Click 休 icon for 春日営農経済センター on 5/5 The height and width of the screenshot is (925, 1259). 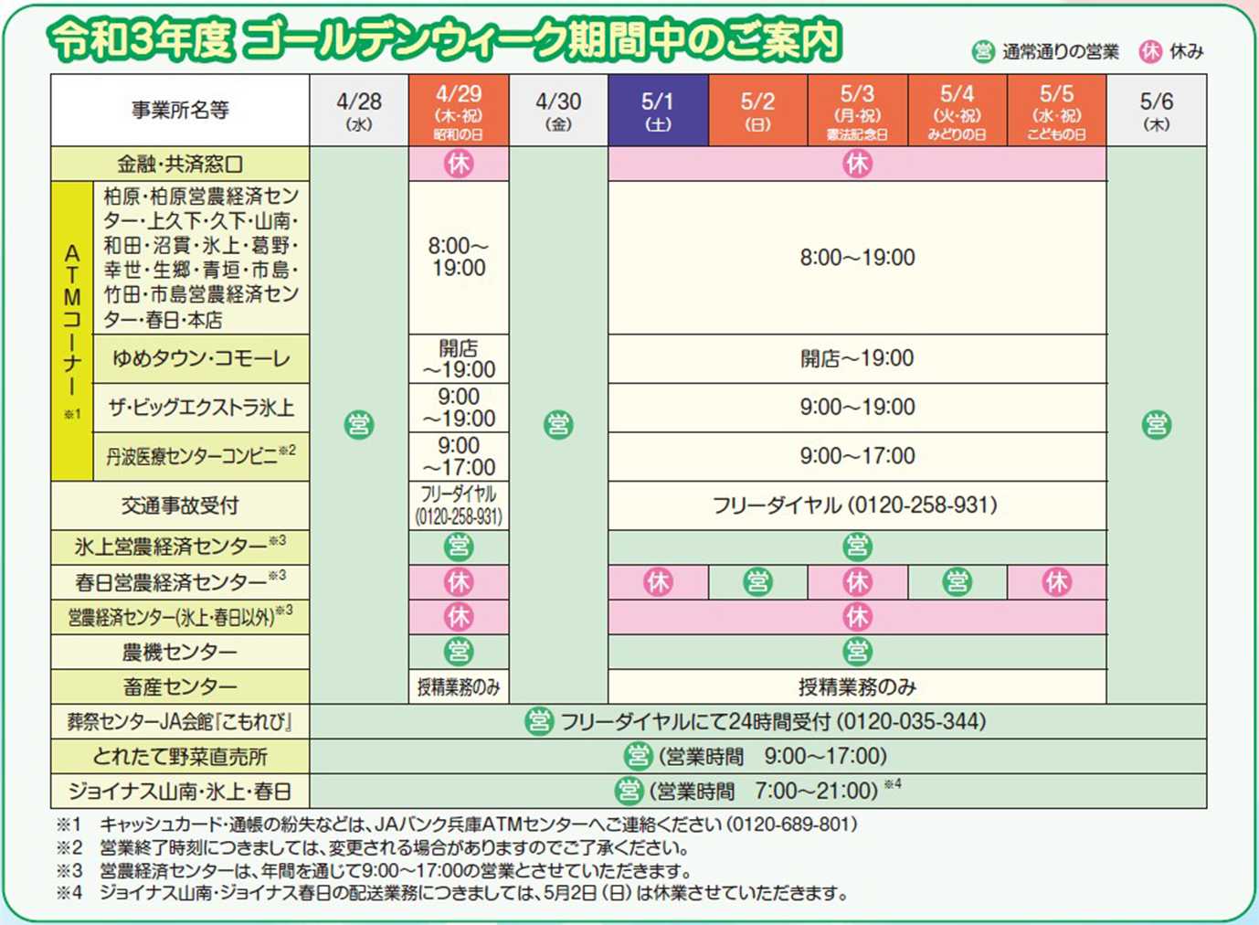(1057, 582)
